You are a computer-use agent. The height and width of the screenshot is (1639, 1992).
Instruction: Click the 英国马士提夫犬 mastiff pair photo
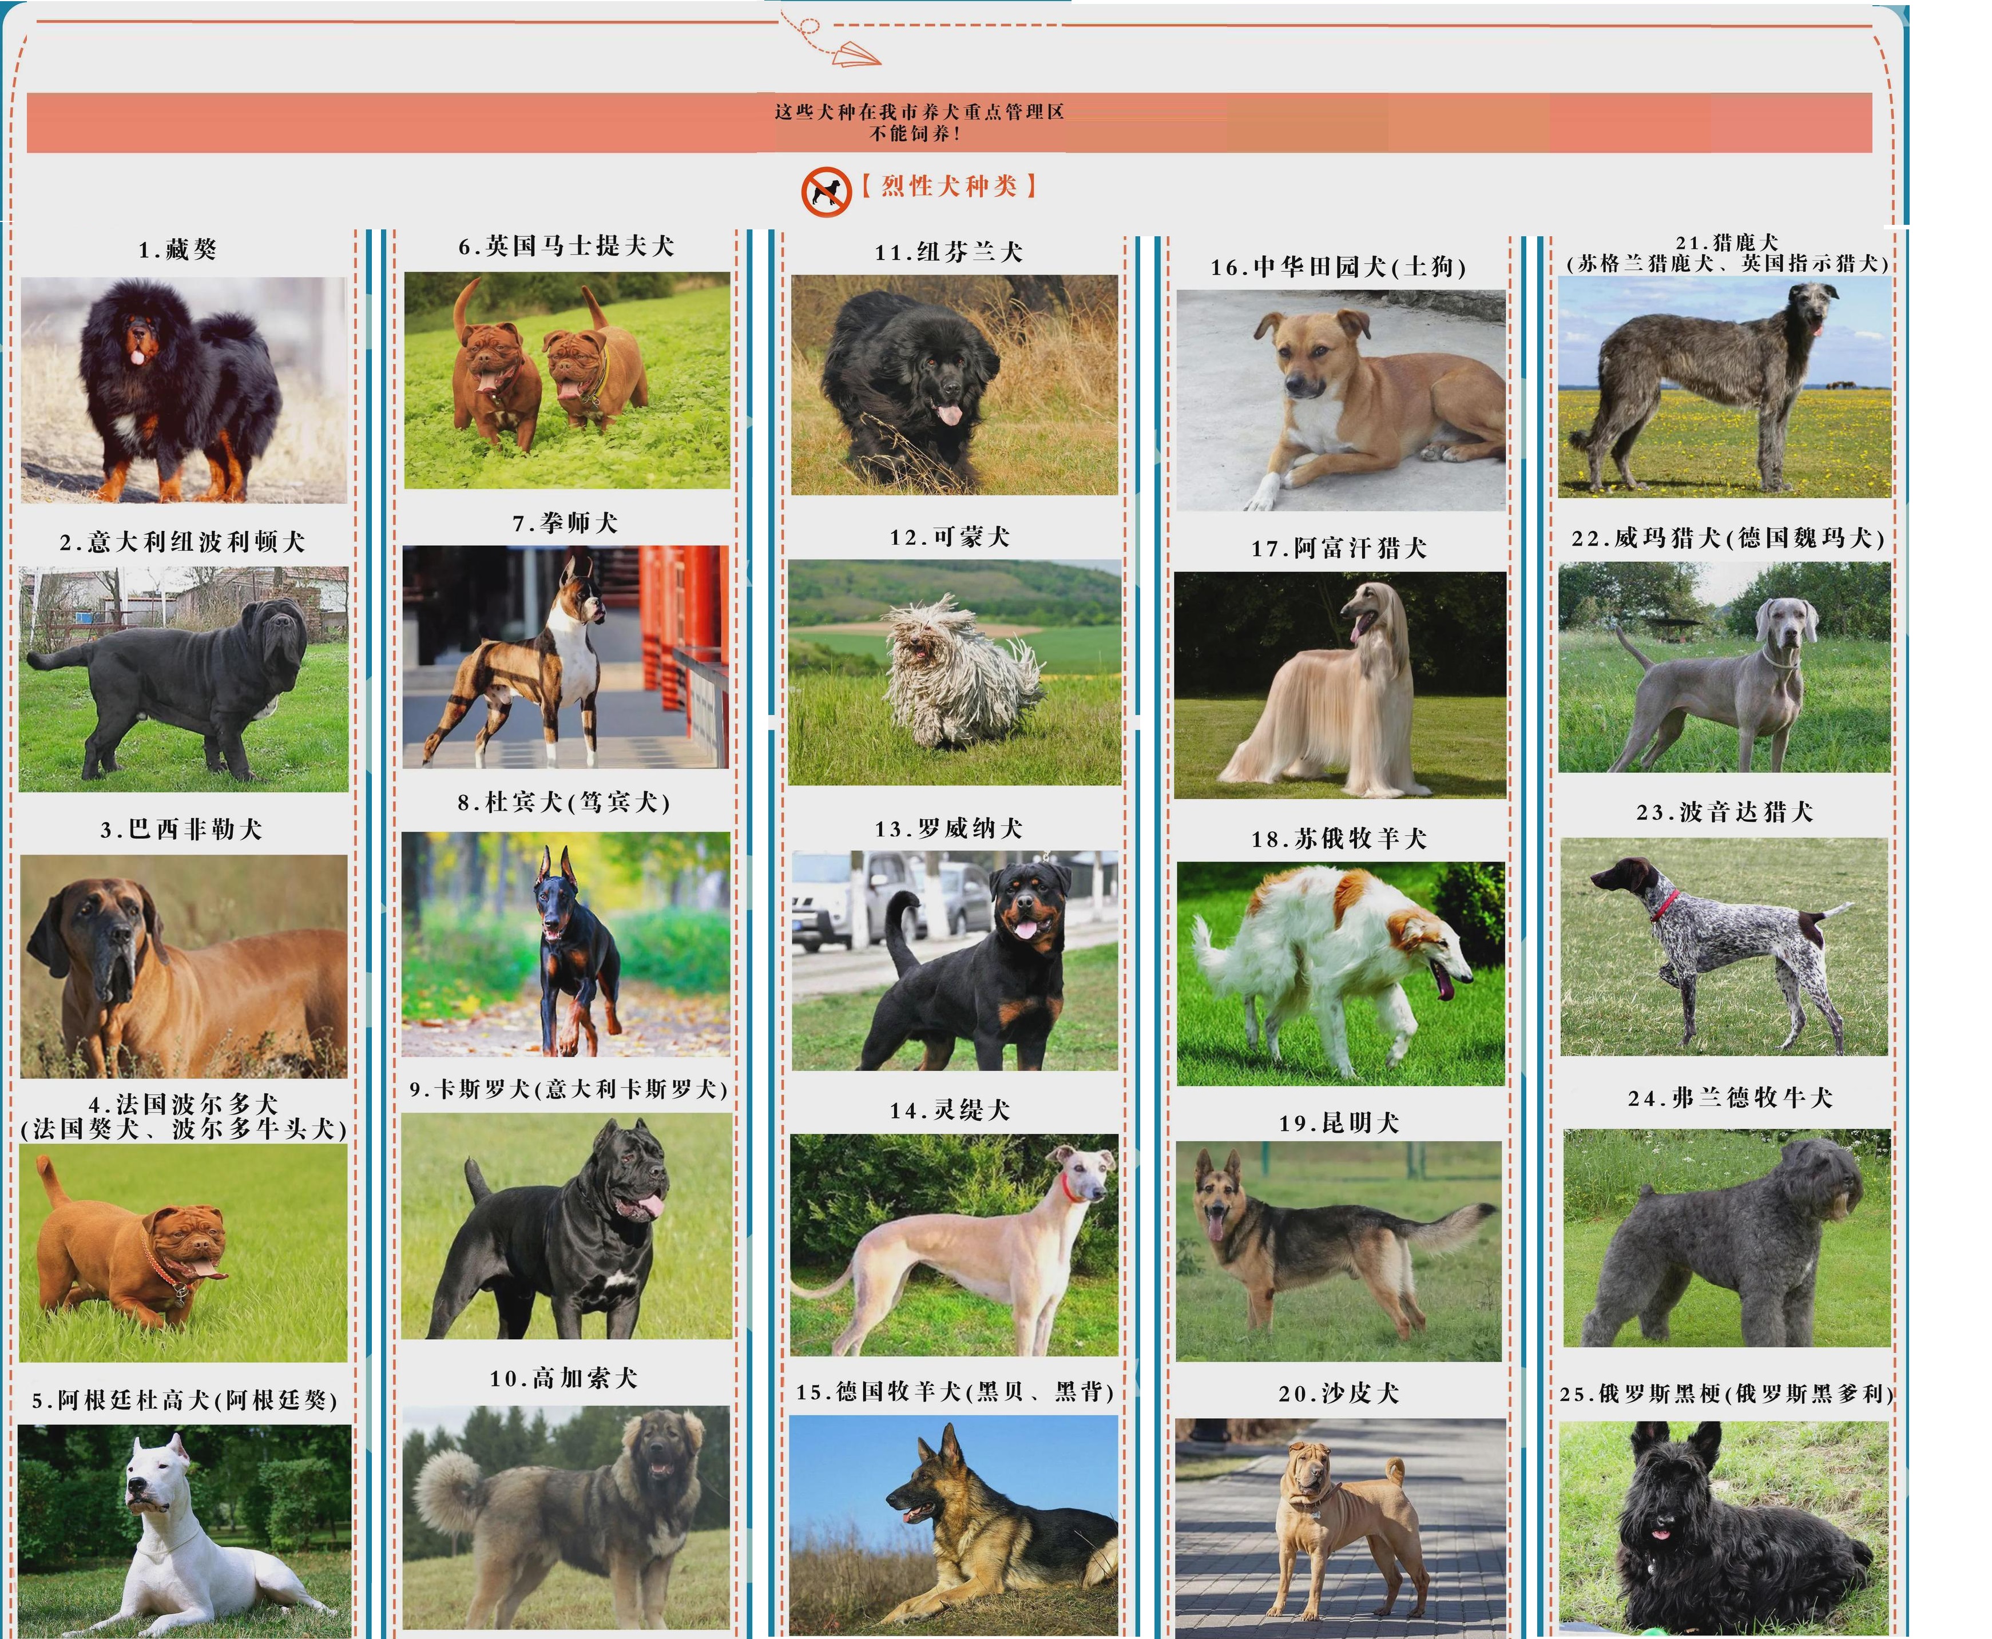point(566,380)
